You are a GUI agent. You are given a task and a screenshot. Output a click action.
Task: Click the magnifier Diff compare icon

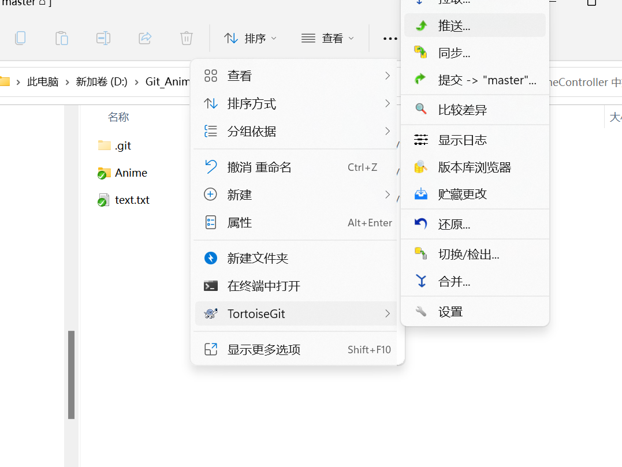(421, 110)
